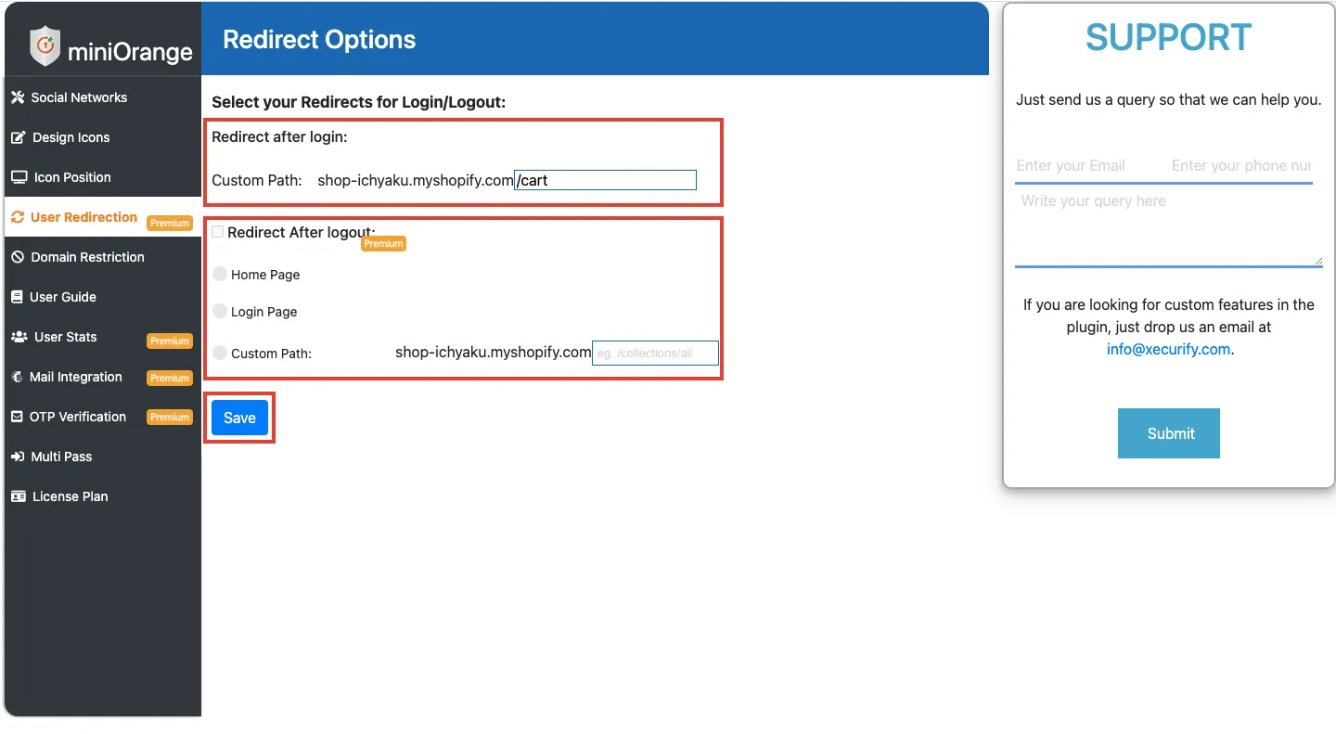Click the User Guide book icon
1336x734 pixels.
[17, 297]
